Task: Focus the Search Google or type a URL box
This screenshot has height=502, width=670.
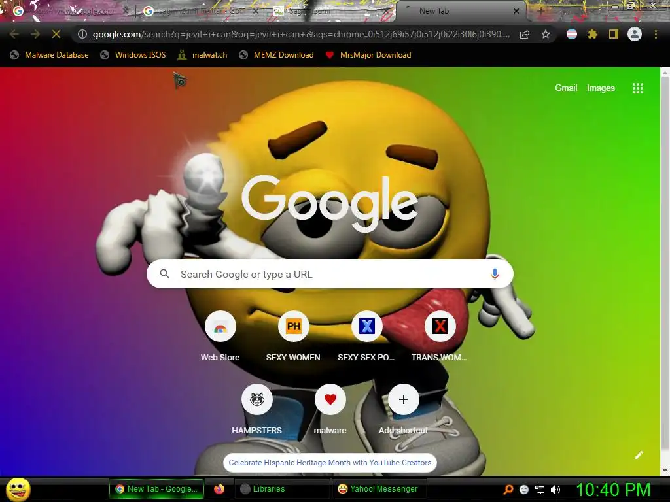Action: (330, 274)
